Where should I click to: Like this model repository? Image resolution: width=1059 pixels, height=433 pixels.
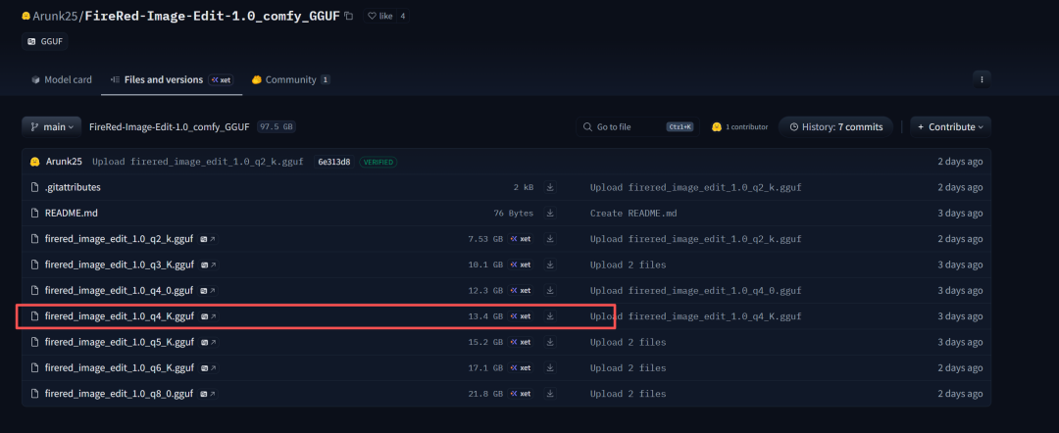coord(379,16)
